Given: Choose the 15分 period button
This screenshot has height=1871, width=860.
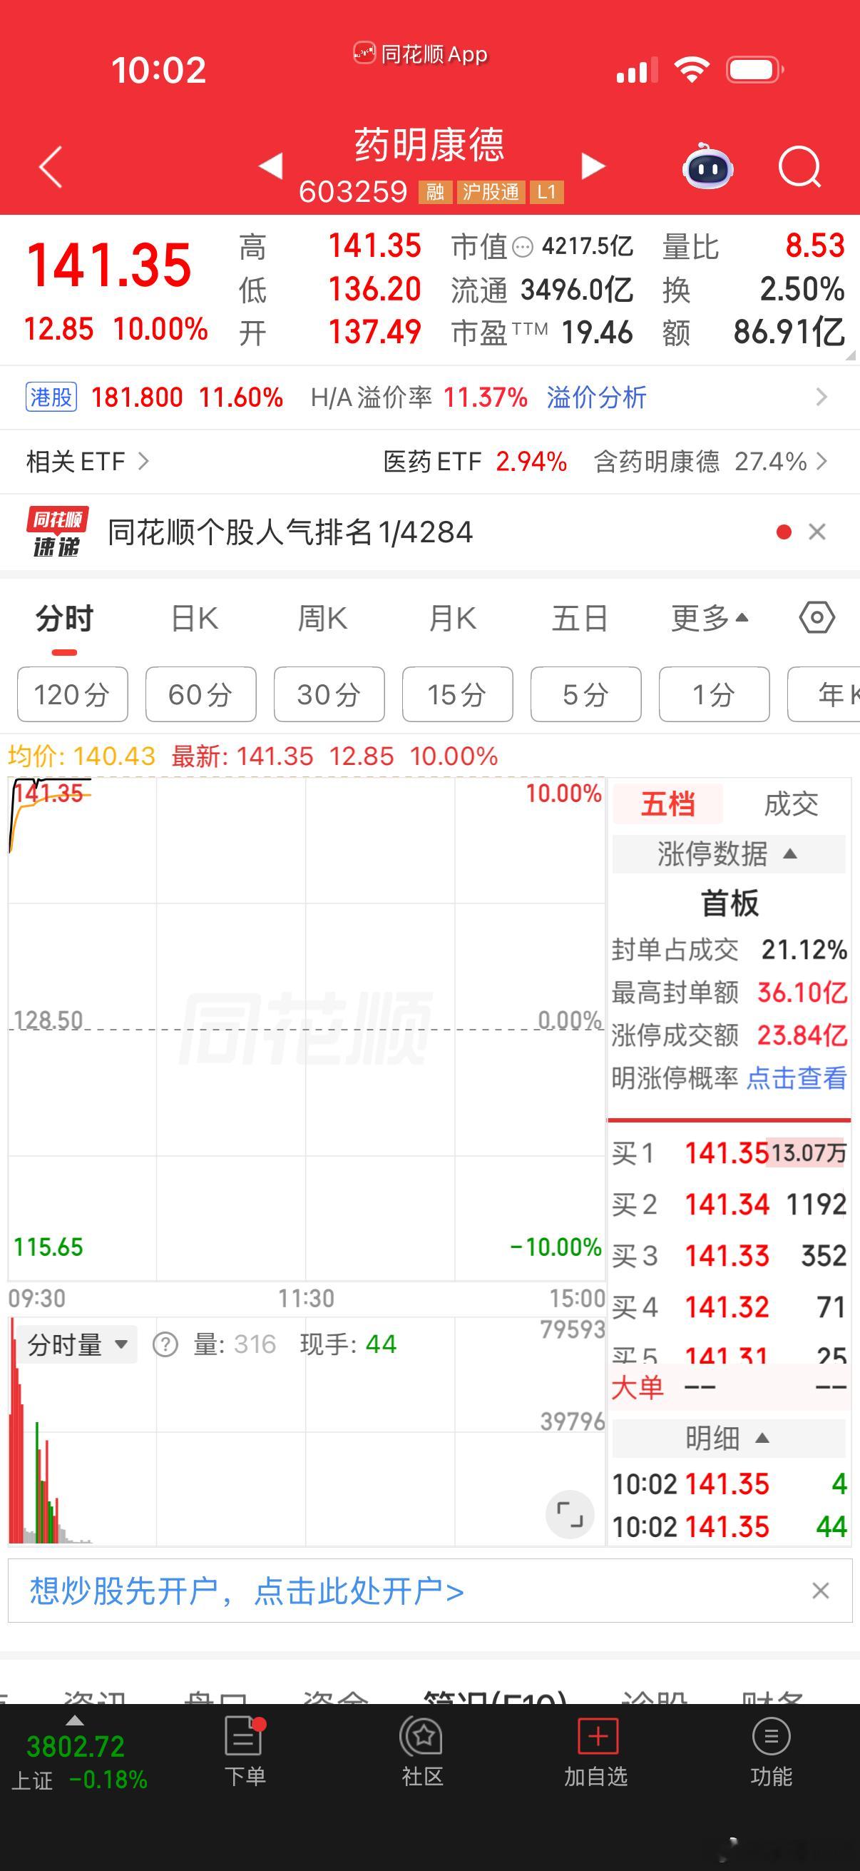Looking at the screenshot, I should tap(458, 694).
